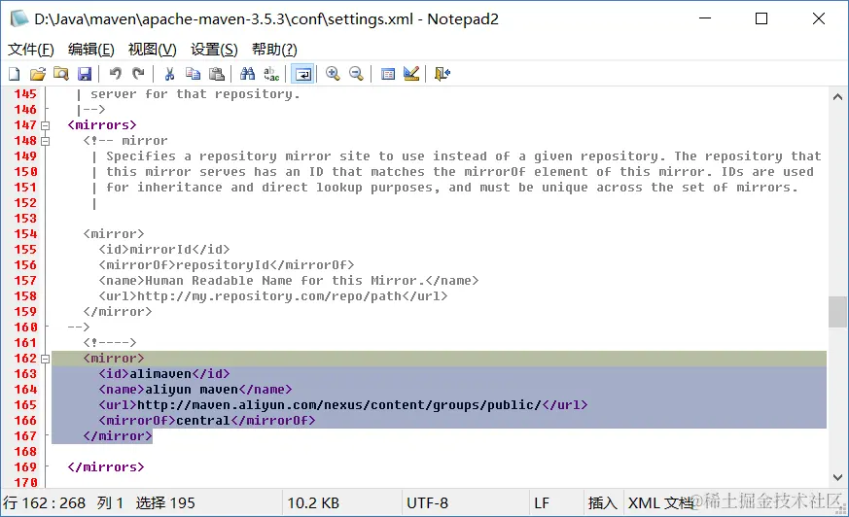Click the Notepad2 title bar app icon
Image resolution: width=849 pixels, height=517 pixels.
click(18, 18)
